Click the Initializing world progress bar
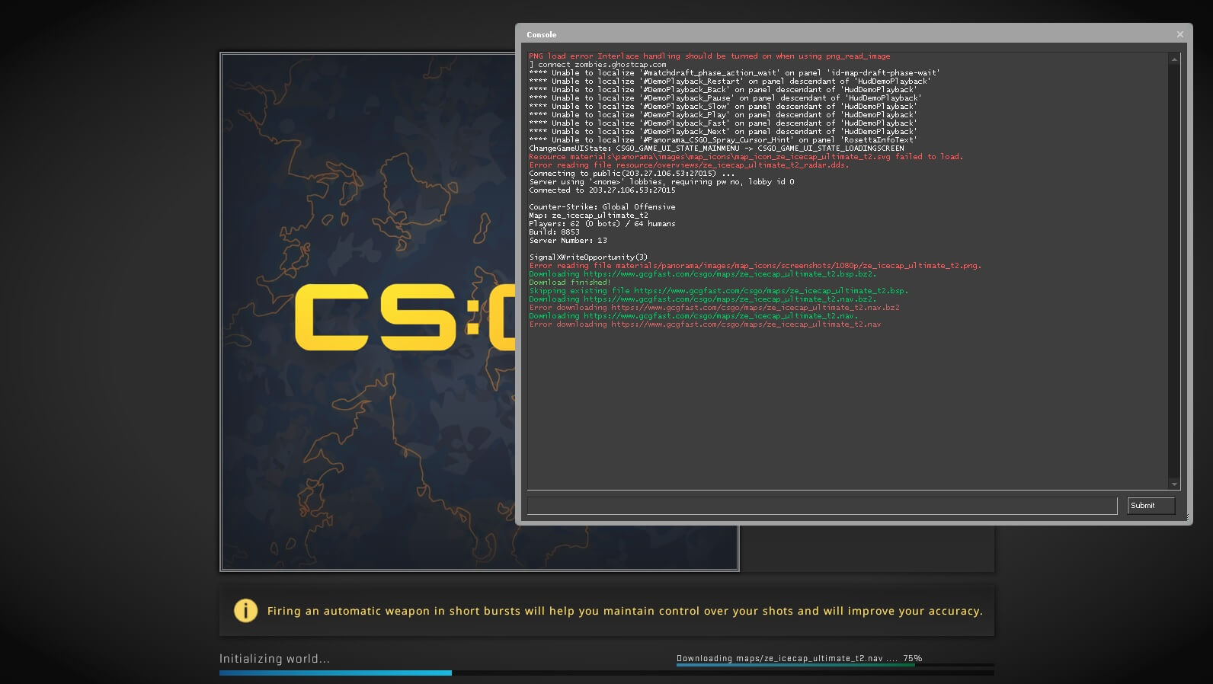This screenshot has height=684, width=1213. pos(606,673)
